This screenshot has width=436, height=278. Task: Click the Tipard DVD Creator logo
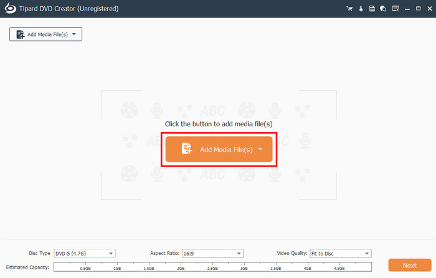11,9
